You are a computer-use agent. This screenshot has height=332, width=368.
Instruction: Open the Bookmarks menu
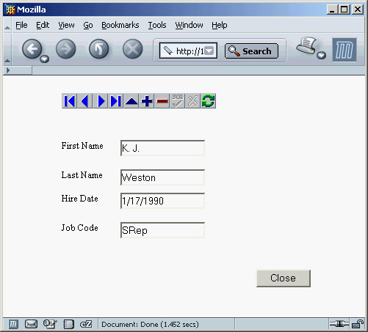click(x=120, y=25)
